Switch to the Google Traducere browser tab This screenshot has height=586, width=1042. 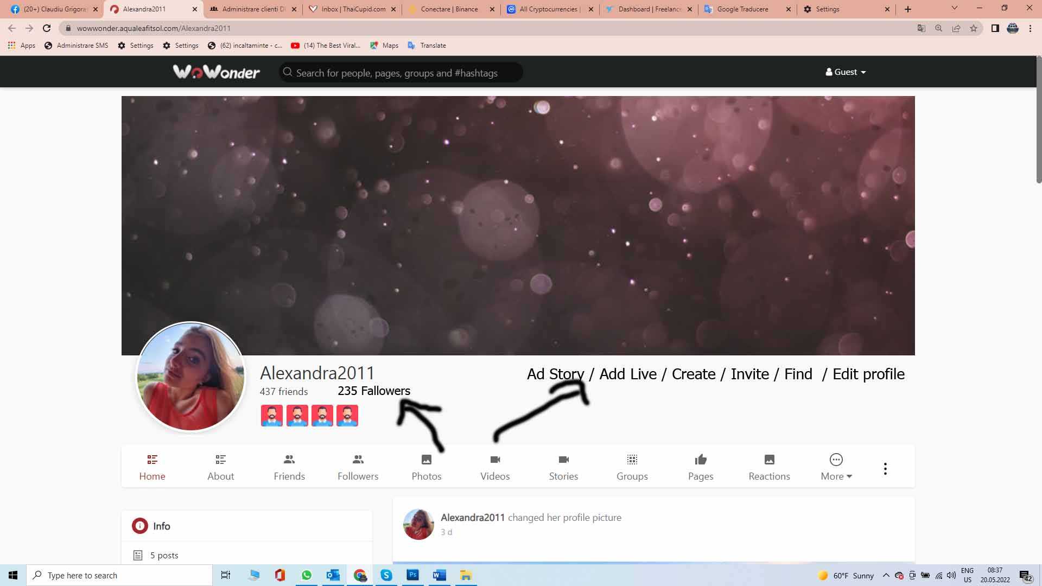tap(742, 9)
